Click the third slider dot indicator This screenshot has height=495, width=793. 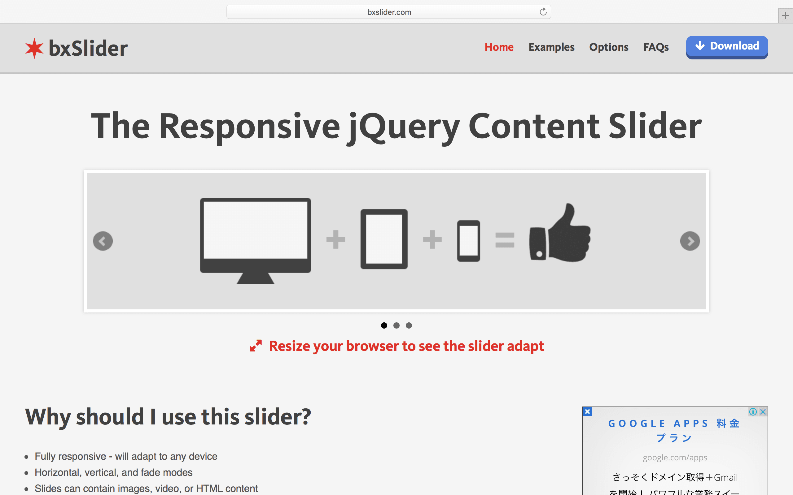point(409,325)
